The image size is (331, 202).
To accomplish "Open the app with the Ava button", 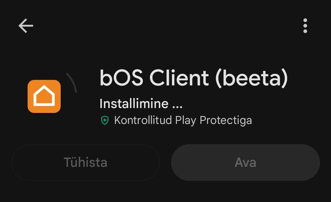I will point(245,162).
